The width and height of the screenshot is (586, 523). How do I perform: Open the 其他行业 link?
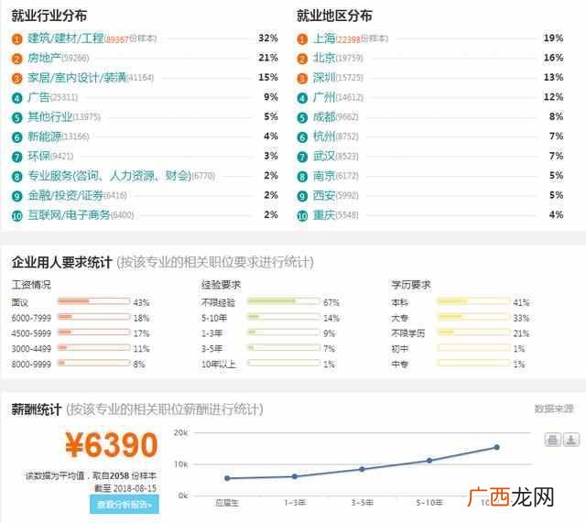point(49,116)
